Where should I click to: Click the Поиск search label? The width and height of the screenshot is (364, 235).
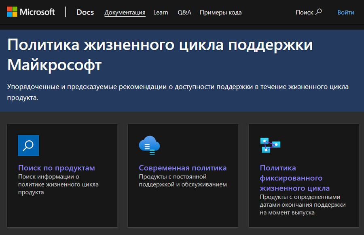[304, 13]
